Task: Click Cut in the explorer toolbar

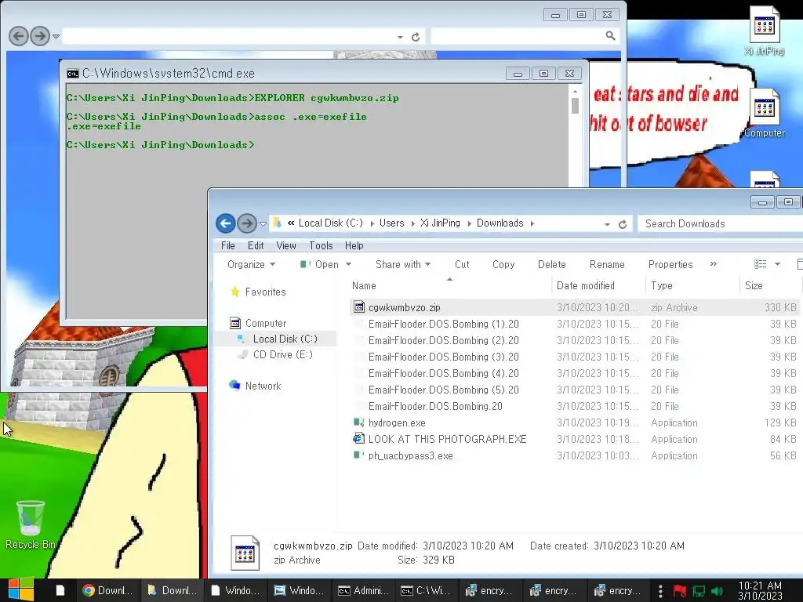Action: point(462,265)
